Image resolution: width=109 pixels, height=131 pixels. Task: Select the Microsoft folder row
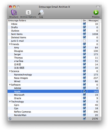53,95
